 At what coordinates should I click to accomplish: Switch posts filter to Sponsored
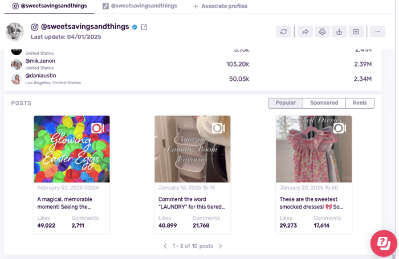(x=324, y=103)
